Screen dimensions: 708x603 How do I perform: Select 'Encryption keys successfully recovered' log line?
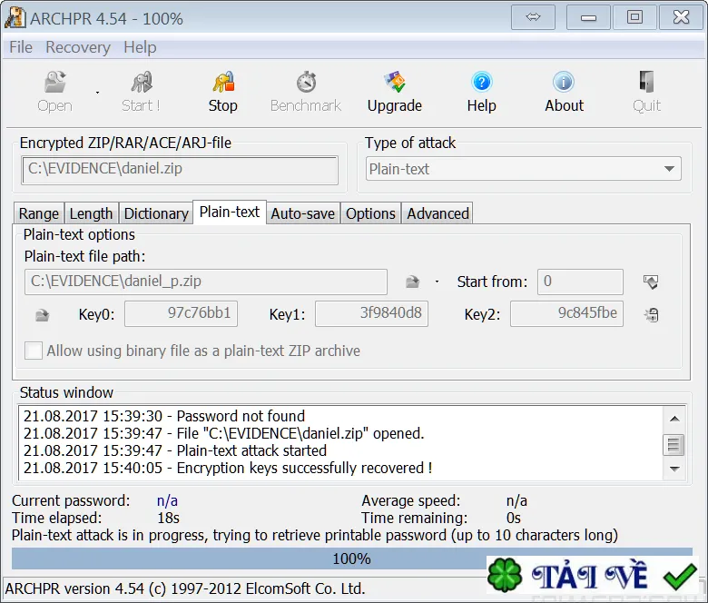point(228,468)
